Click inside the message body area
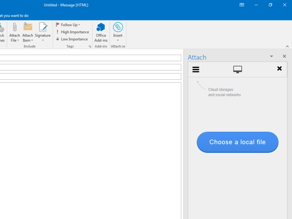Viewport: 292px width, 219px height. click(x=91, y=151)
